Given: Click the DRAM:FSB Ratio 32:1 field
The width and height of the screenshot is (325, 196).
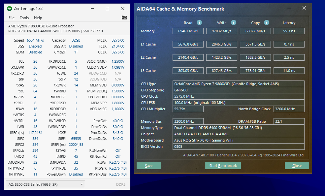Looking at the screenshot, I should tap(289, 121).
